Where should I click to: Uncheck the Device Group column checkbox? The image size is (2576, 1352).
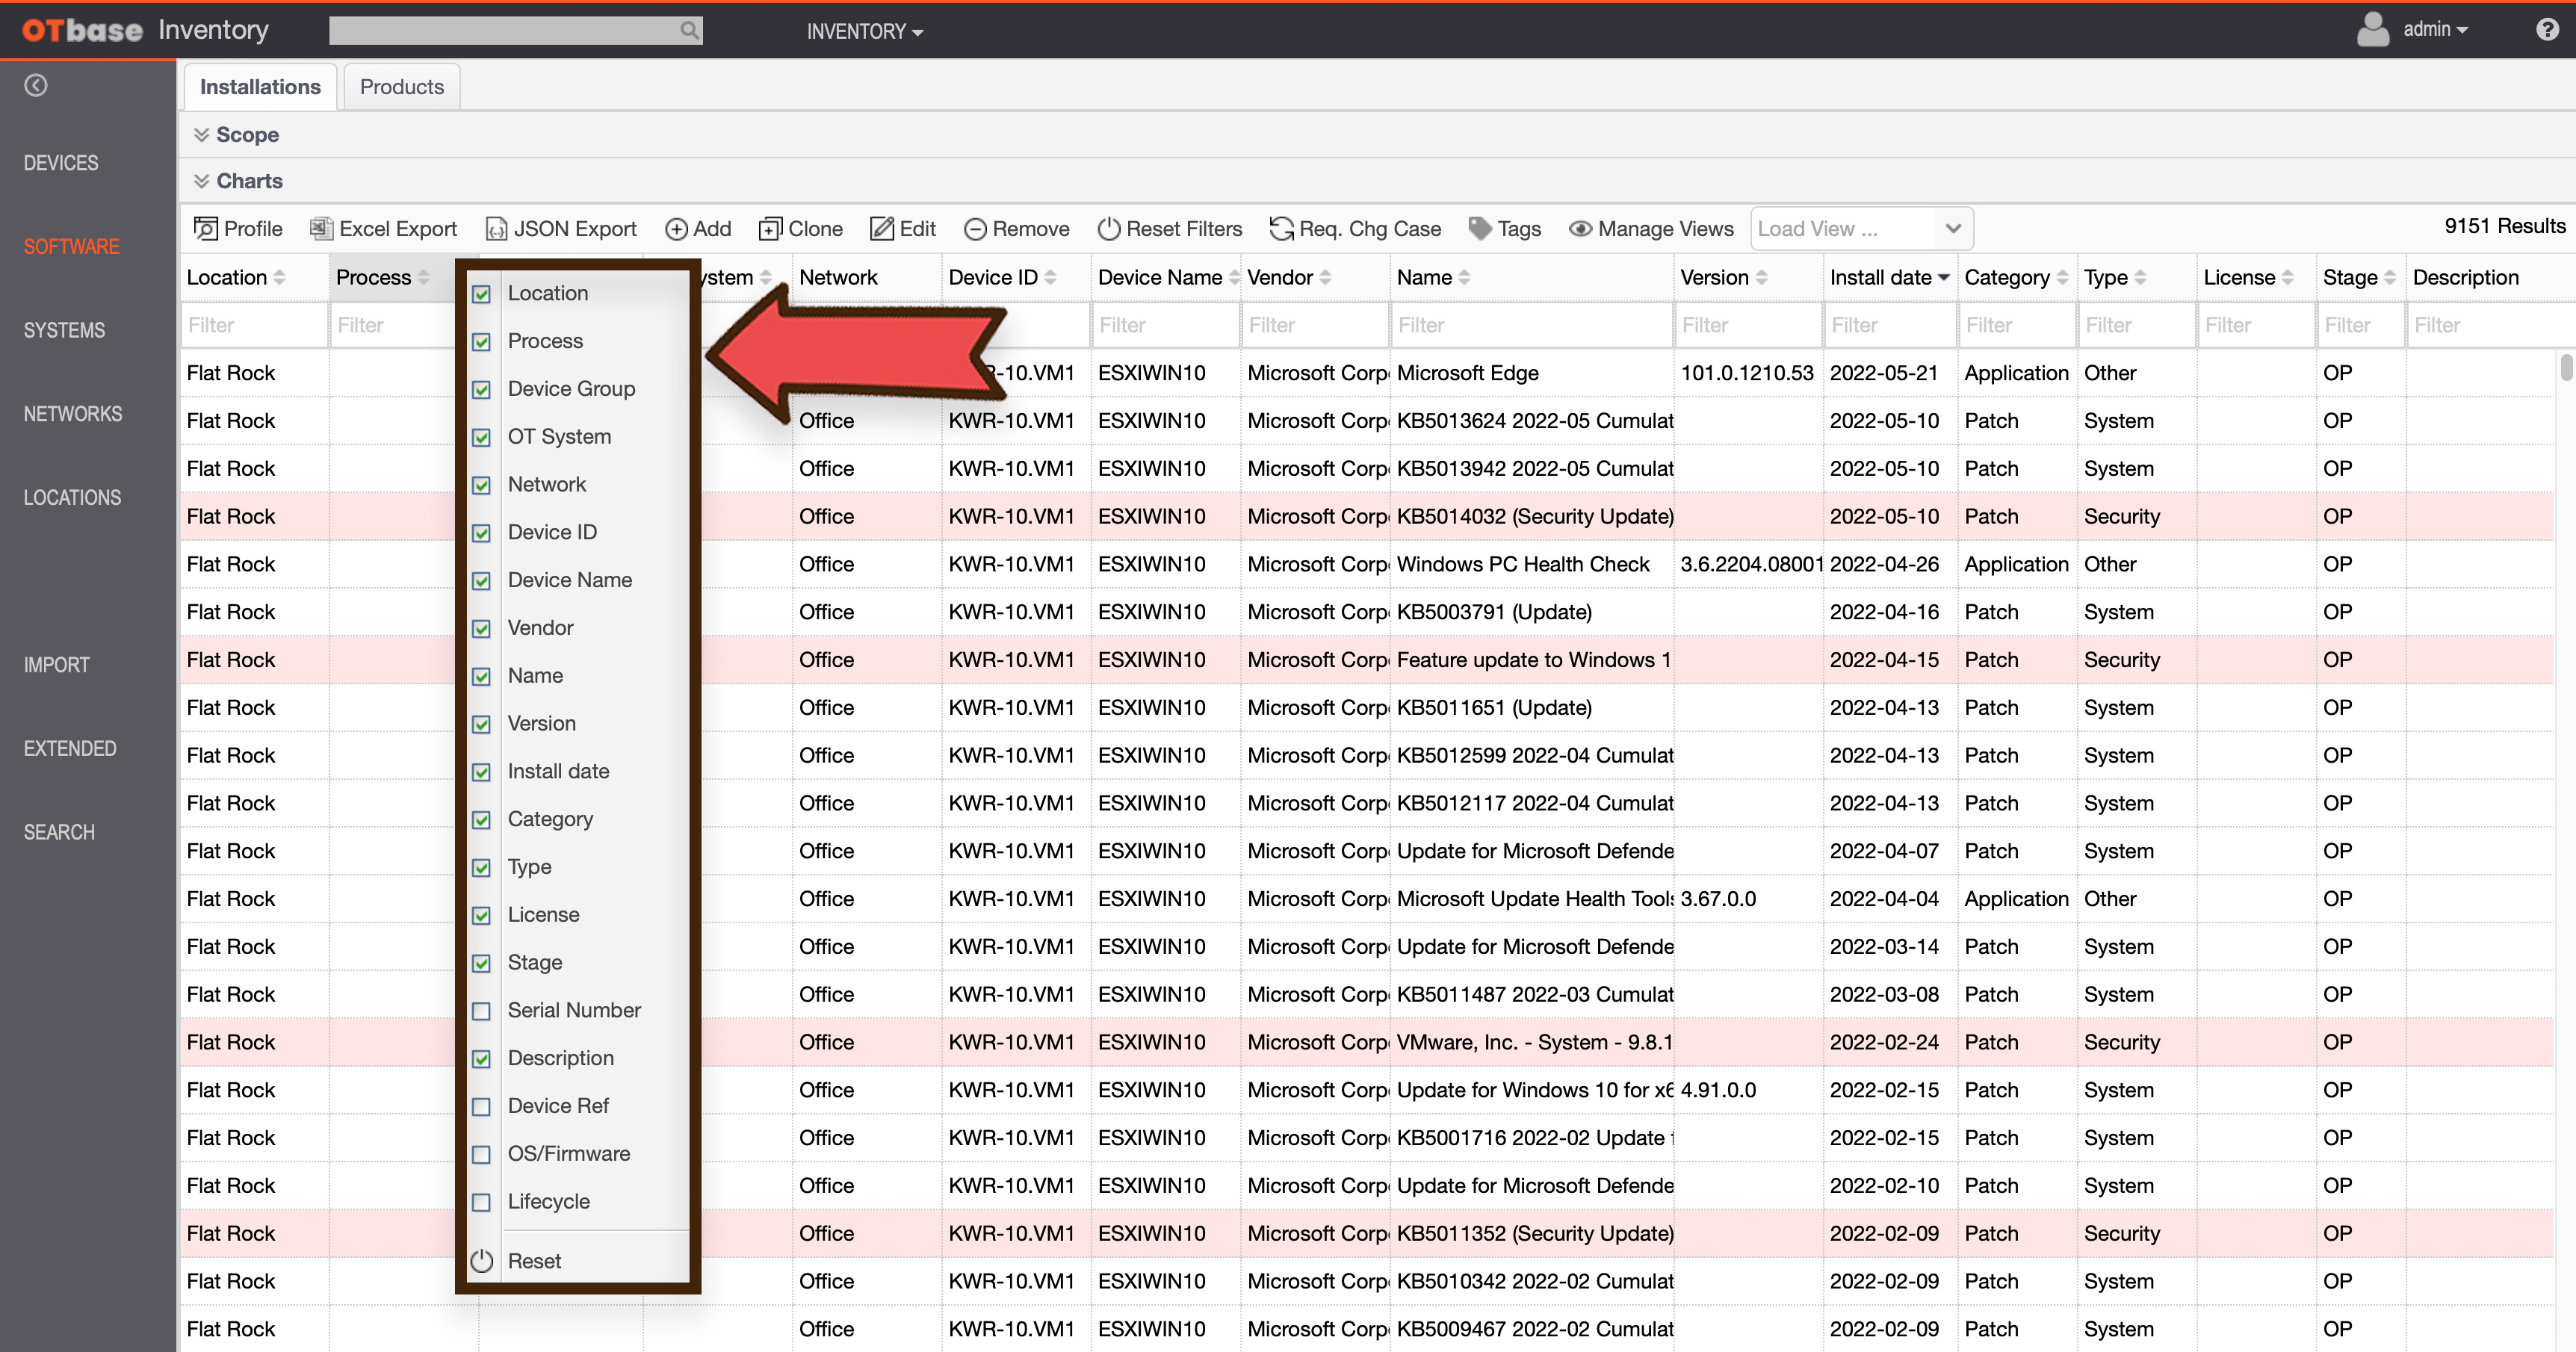point(481,390)
